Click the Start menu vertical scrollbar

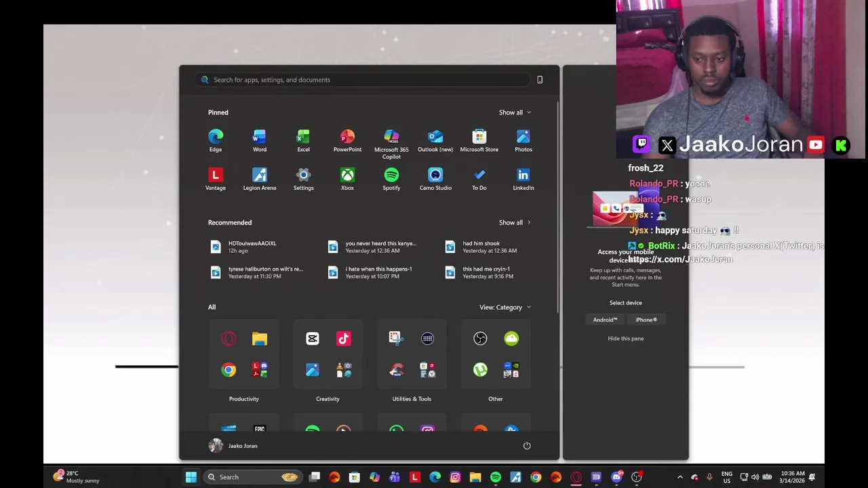tap(557, 207)
